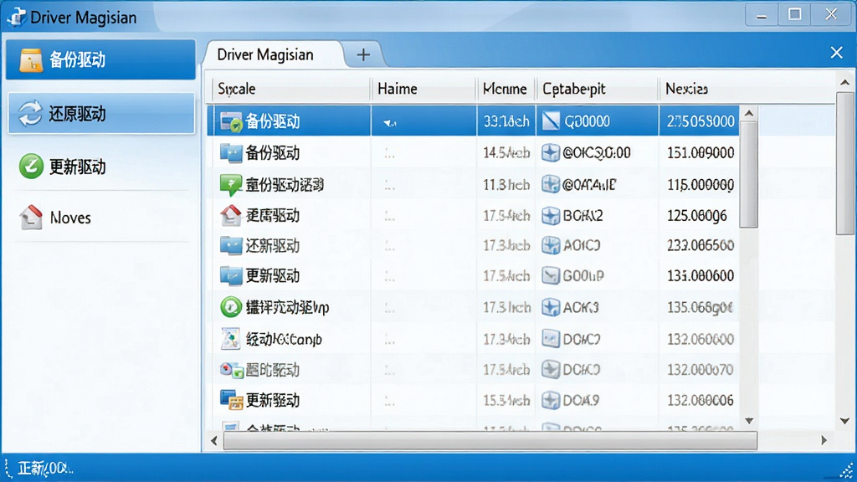The image size is (857, 482).
Task: Open the small arrow dropdown in the selected row
Action: [389, 123]
